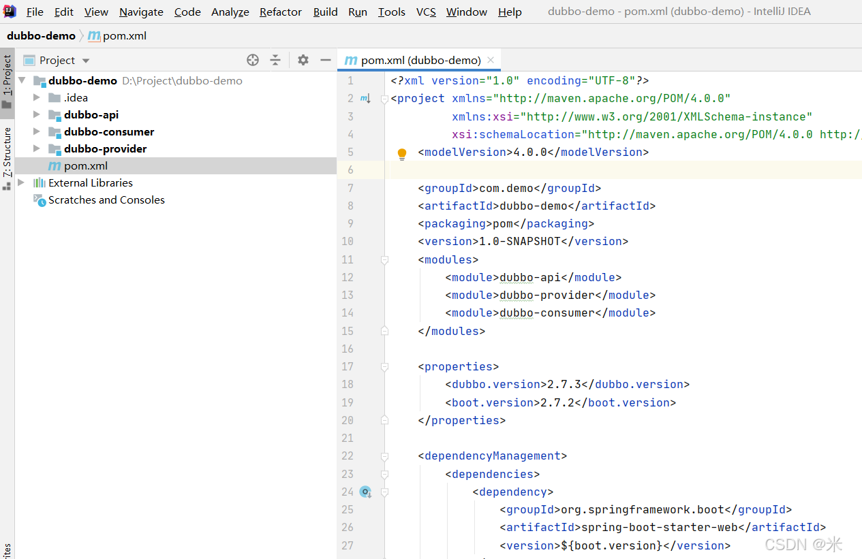
Task: Open the Navigate menu
Action: (141, 12)
